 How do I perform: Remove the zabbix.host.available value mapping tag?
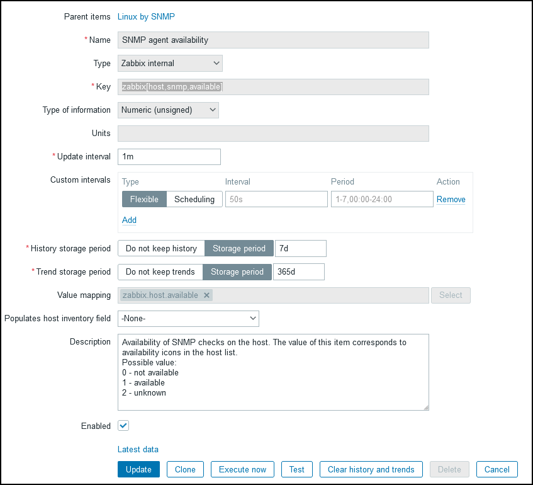point(206,295)
